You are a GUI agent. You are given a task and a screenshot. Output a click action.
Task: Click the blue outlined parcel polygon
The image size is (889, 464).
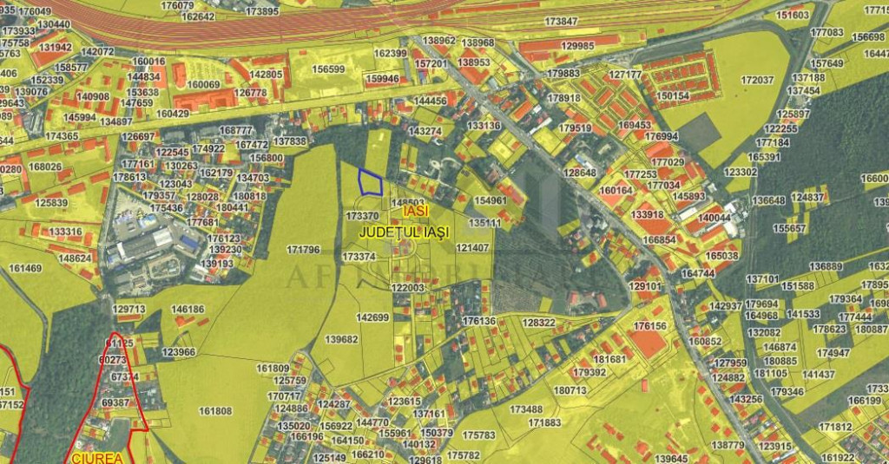pyautogui.click(x=370, y=182)
